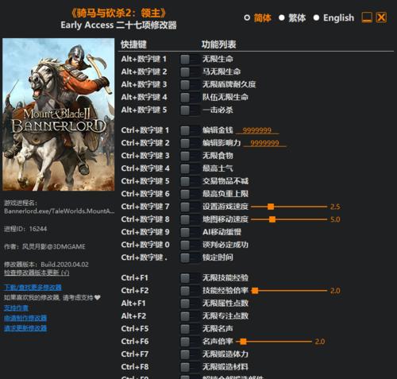
Task: Enable 谈判必定成功 switch
Action: coord(190,245)
